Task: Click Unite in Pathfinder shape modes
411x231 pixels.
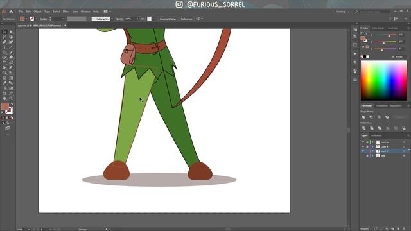Action: click(x=363, y=117)
